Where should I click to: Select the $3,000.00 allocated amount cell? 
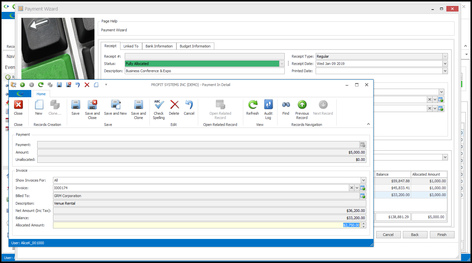pos(429,195)
